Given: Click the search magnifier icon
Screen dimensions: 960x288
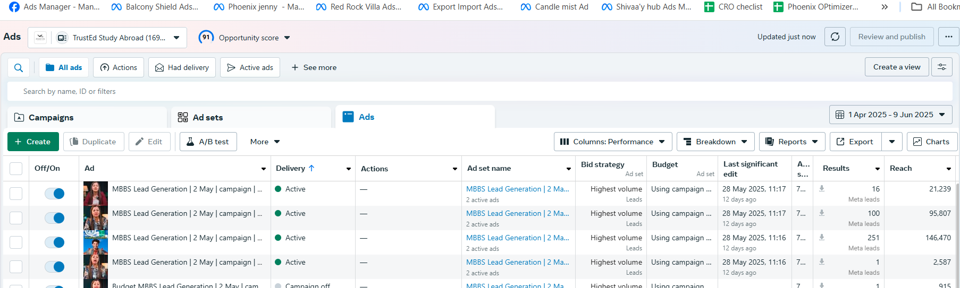Looking at the screenshot, I should 19,67.
